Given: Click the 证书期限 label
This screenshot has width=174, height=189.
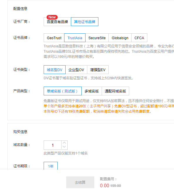Looking at the screenshot, I should pyautogui.click(x=21, y=166).
